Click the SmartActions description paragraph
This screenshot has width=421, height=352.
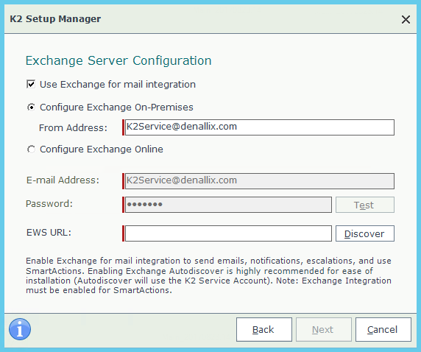click(208, 275)
